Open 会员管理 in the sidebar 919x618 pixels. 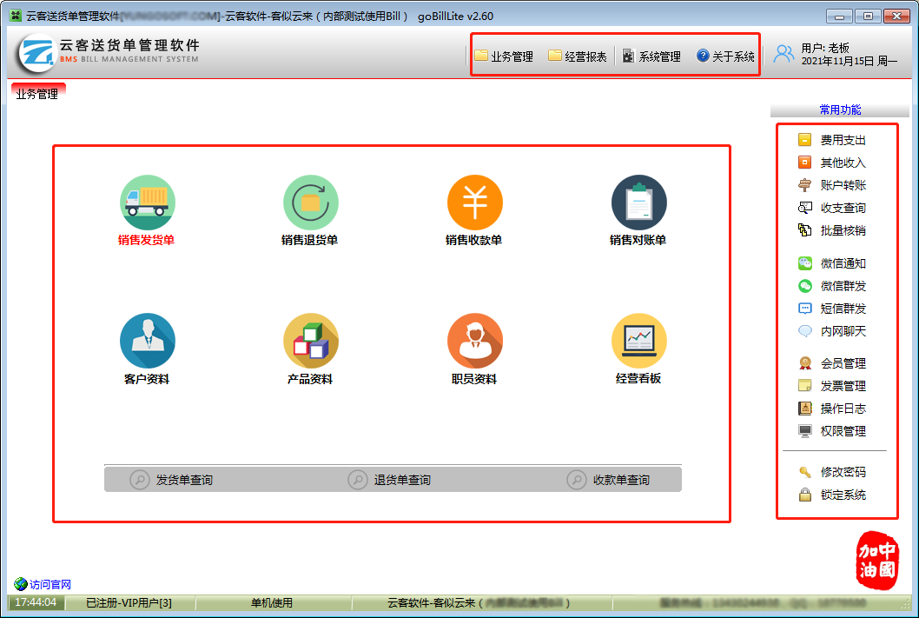(x=831, y=363)
